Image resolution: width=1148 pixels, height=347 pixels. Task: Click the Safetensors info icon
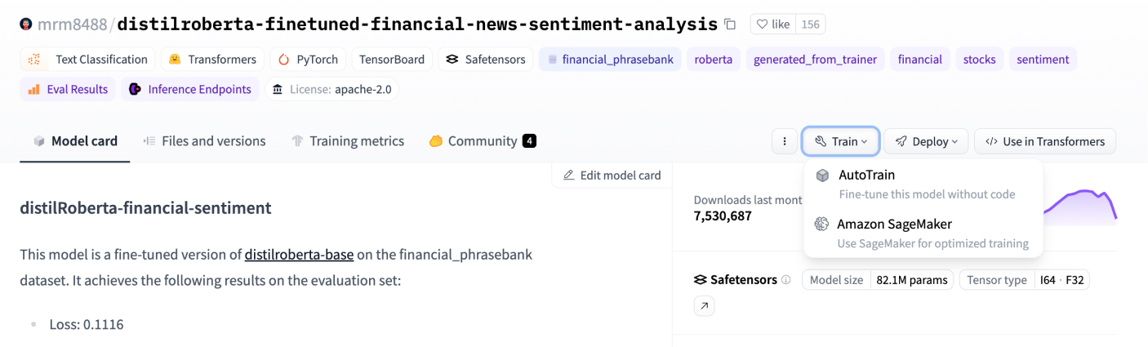click(785, 280)
